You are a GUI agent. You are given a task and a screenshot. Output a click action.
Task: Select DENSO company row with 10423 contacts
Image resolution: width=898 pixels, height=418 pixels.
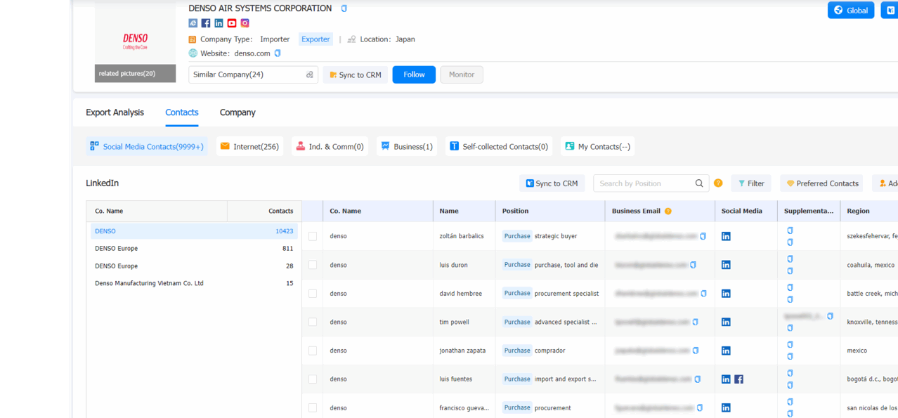(x=194, y=231)
